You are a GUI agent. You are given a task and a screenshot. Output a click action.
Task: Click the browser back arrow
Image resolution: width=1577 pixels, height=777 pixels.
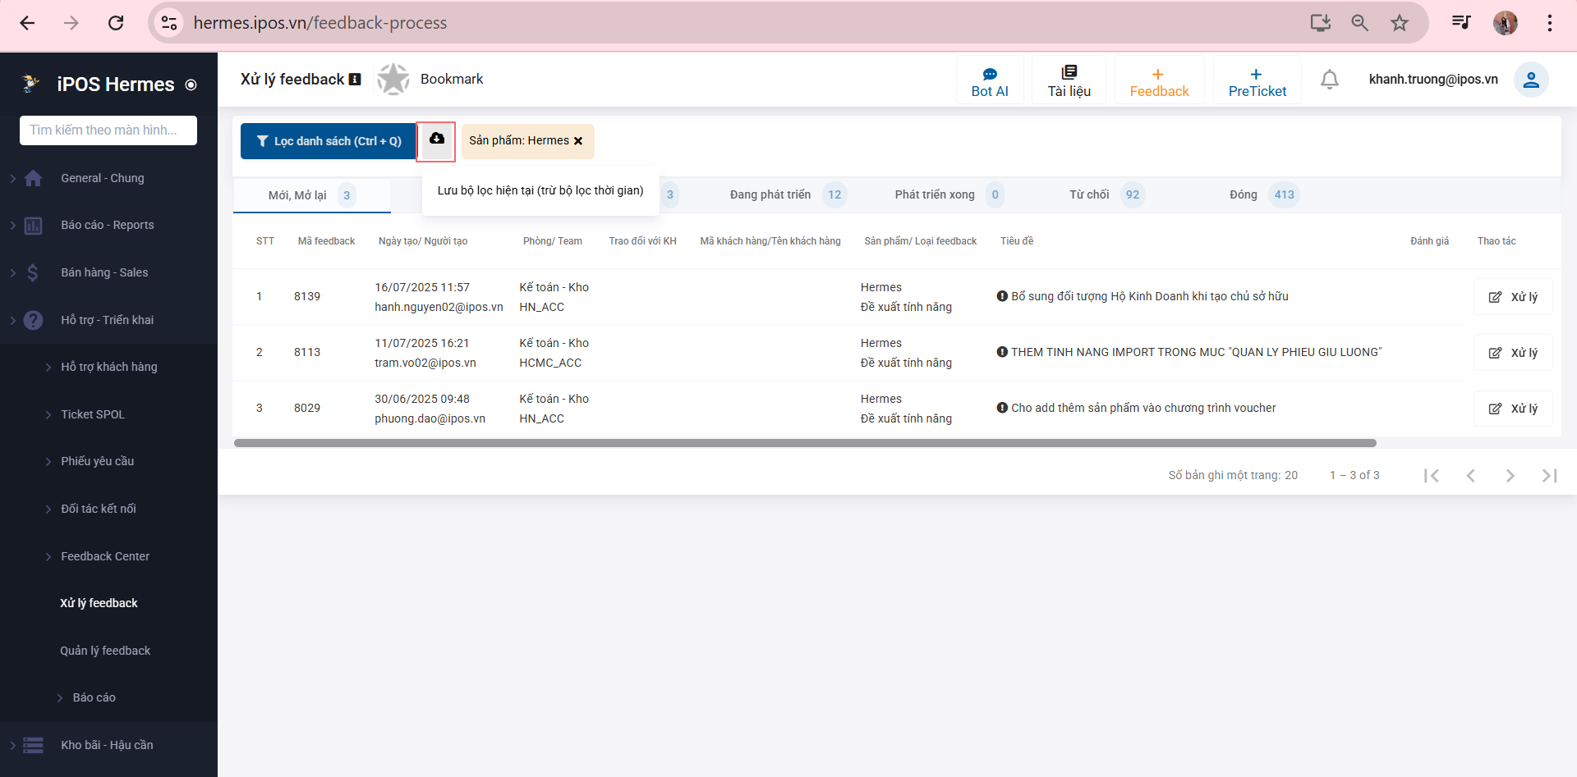(27, 23)
